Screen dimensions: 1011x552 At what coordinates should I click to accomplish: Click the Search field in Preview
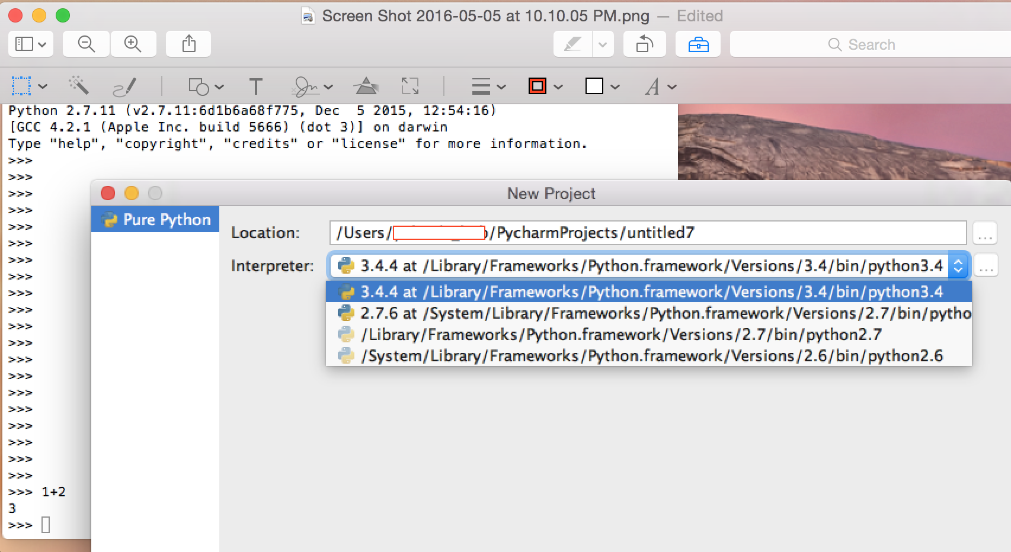871,44
